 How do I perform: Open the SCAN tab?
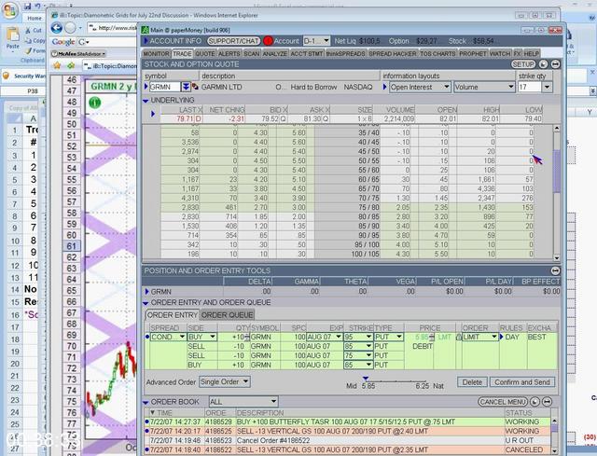(251, 54)
